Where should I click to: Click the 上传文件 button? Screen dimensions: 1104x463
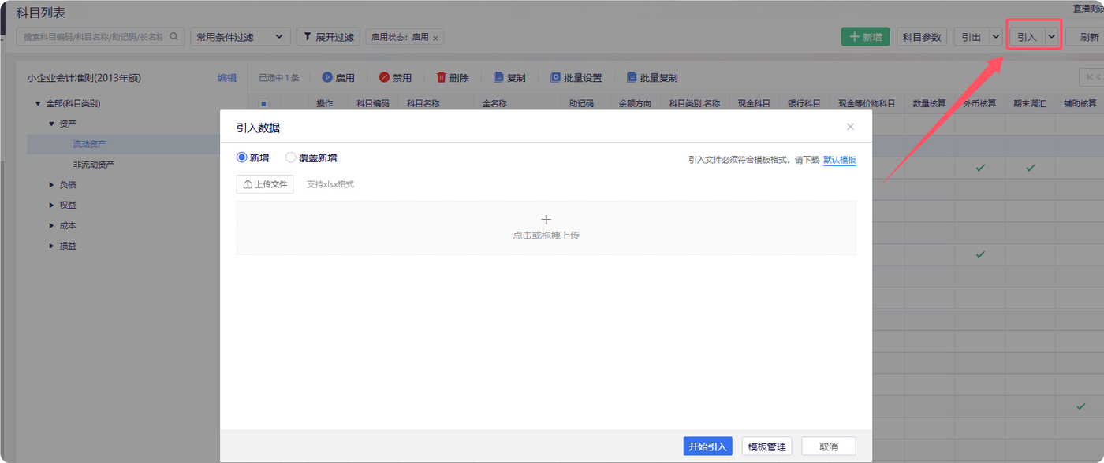(x=265, y=184)
